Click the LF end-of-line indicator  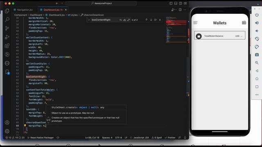(126, 138)
